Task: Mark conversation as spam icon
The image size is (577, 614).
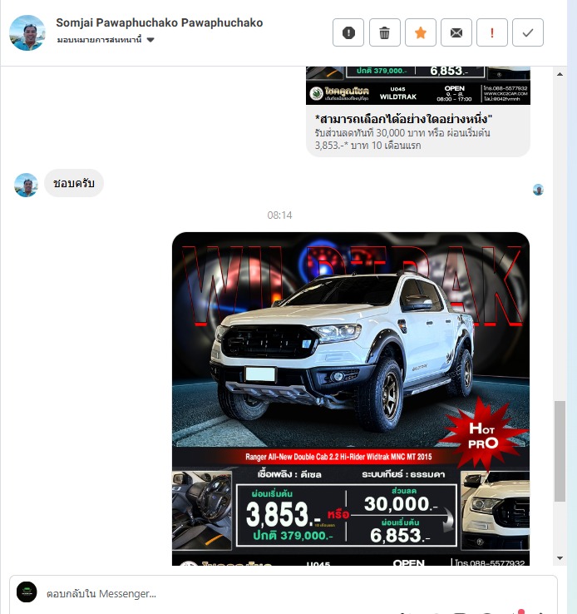Action: click(348, 32)
